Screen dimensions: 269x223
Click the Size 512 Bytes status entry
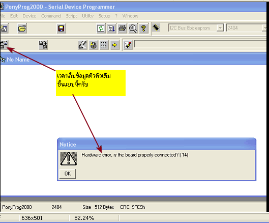coord(98,207)
